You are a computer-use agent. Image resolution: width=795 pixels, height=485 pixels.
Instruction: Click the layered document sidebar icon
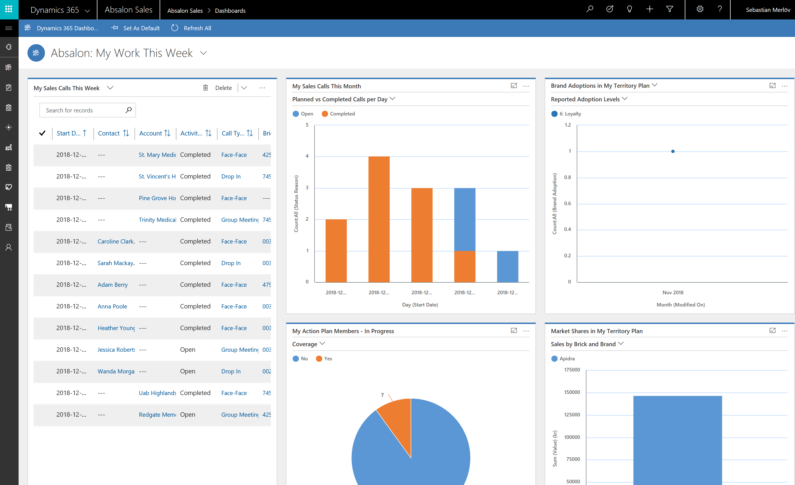(x=9, y=227)
